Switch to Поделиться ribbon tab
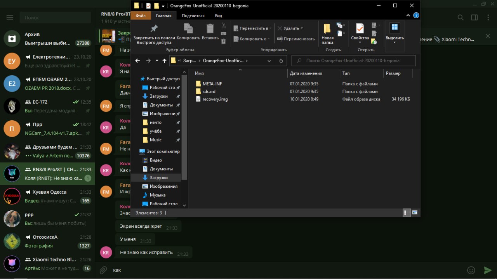The width and height of the screenshot is (497, 279). [193, 16]
